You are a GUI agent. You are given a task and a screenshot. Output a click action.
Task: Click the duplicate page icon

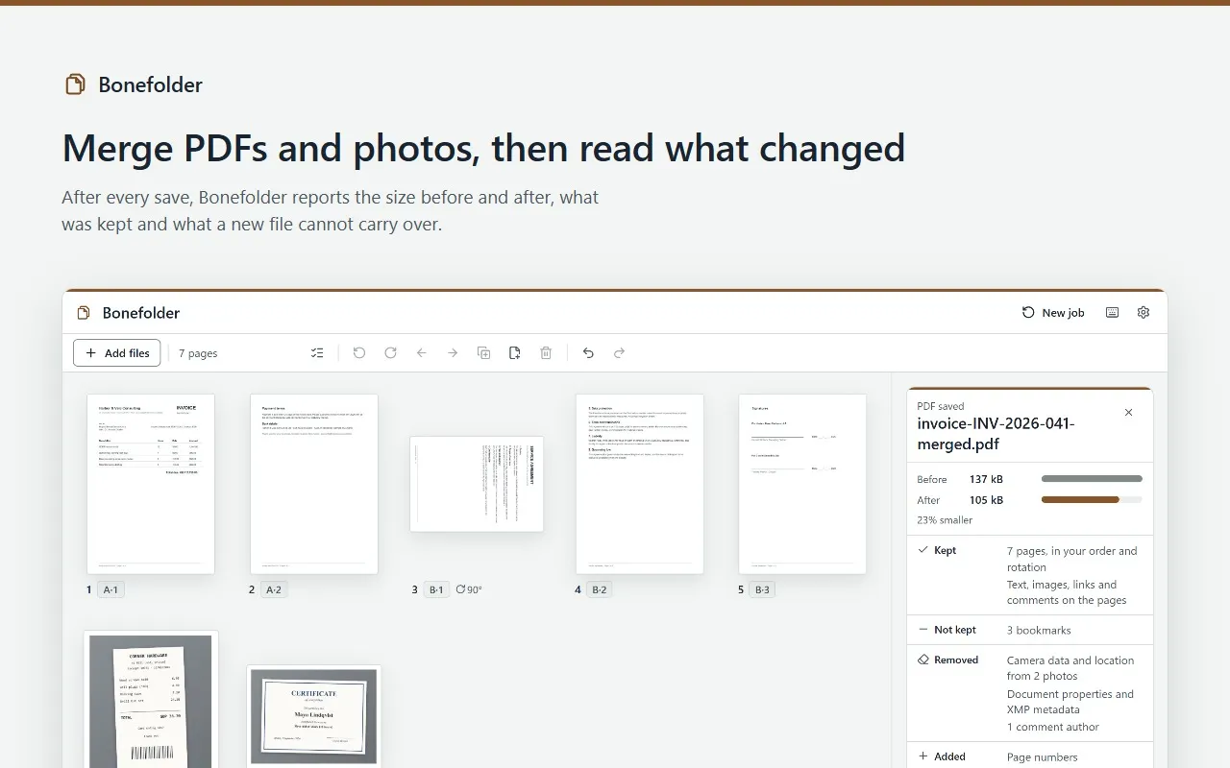(x=484, y=353)
